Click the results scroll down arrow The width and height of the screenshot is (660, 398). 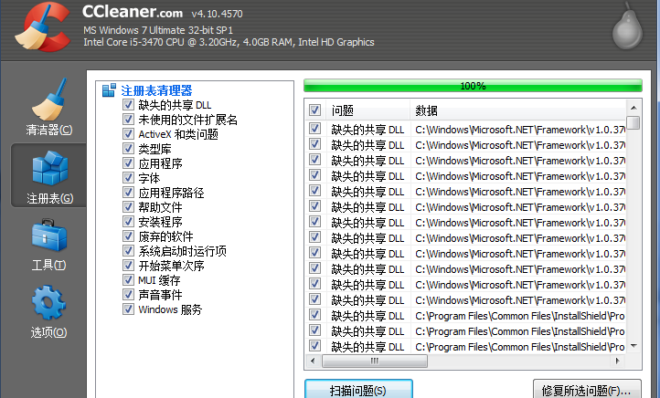tap(633, 346)
